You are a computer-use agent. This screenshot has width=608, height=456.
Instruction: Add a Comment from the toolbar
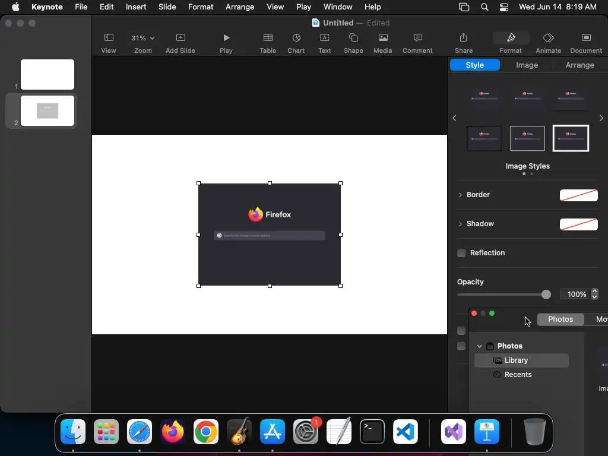click(x=417, y=43)
